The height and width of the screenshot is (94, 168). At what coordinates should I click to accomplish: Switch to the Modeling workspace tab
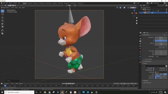click(30, 3)
